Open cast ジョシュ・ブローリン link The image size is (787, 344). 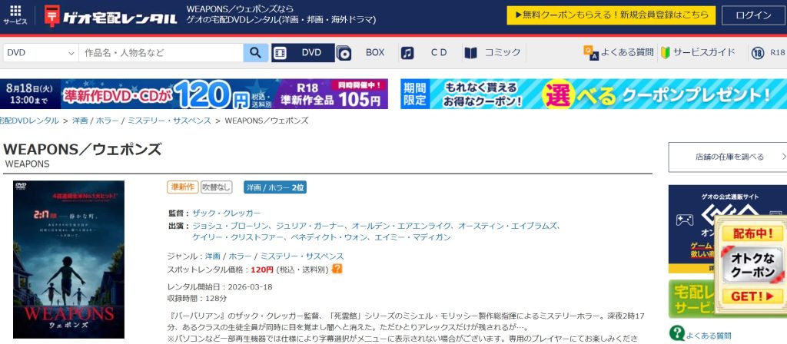(229, 226)
